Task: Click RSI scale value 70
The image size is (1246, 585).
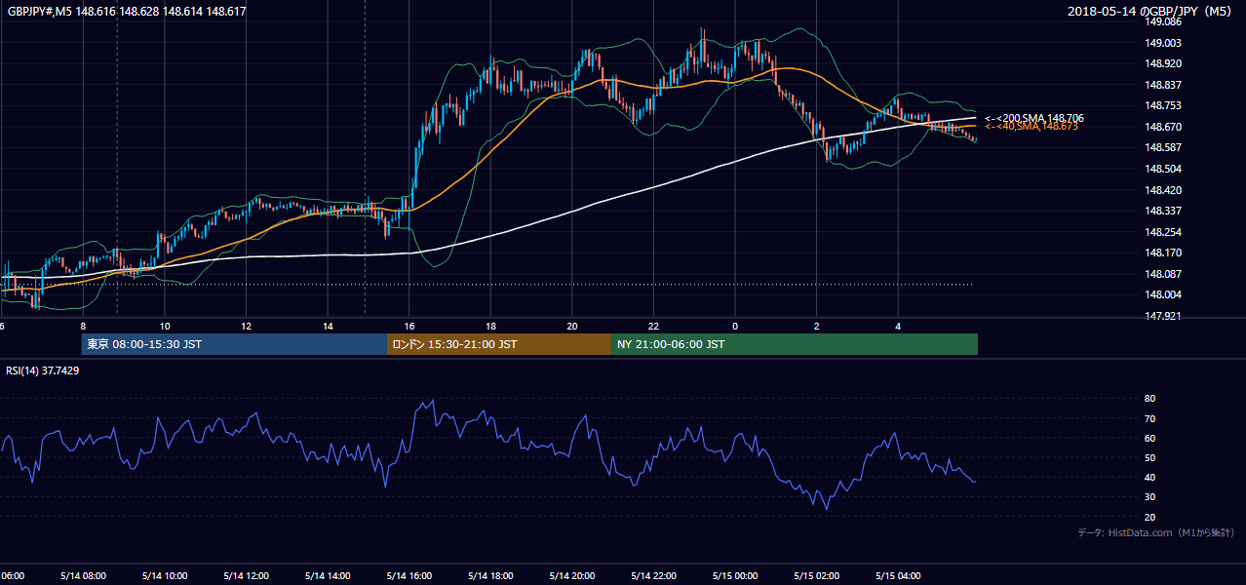Action: 1149,418
